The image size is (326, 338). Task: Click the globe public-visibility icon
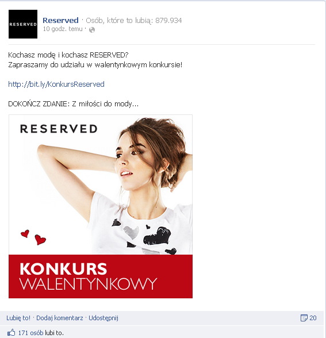click(x=92, y=30)
